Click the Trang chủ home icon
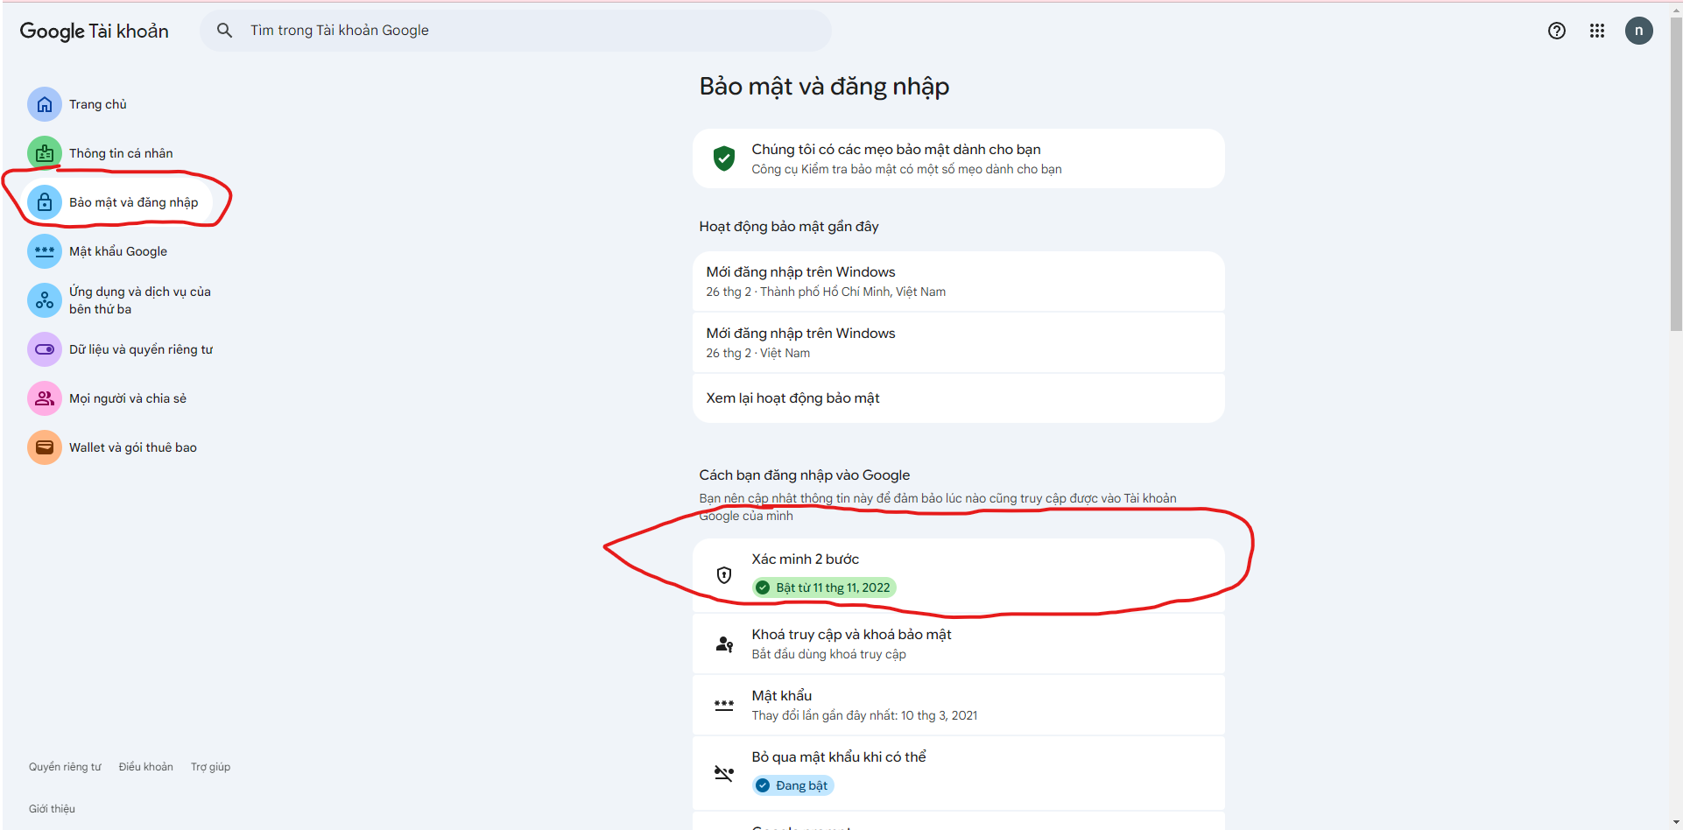The image size is (1683, 830). (45, 104)
